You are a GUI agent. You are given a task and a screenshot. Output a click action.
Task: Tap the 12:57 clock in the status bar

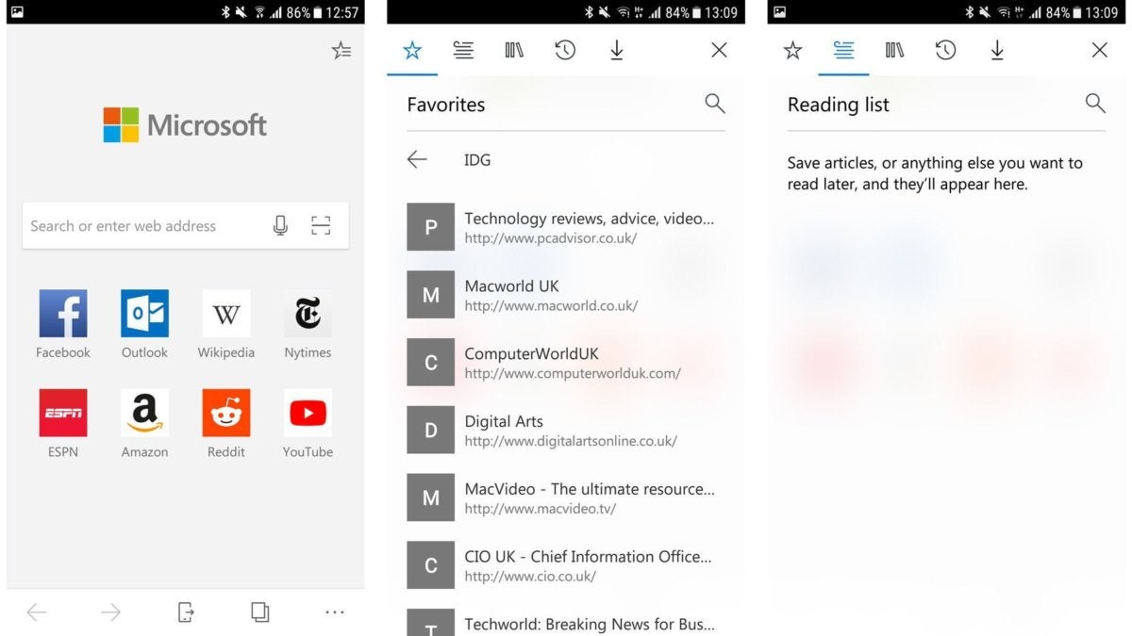click(341, 12)
